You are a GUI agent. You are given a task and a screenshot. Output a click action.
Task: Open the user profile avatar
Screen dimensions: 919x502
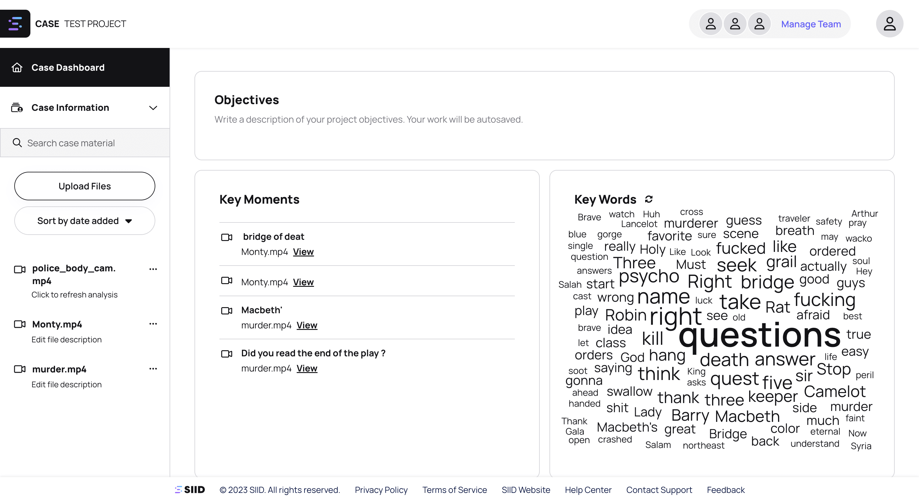[890, 24]
